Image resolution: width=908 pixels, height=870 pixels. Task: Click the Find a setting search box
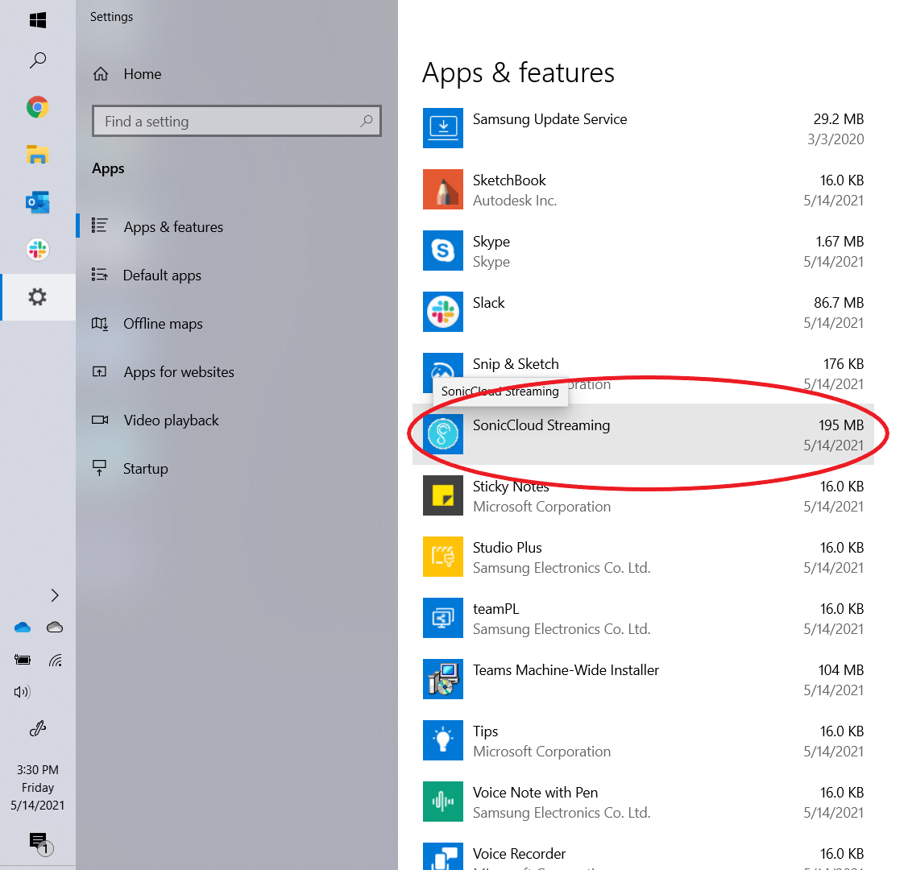pos(230,122)
